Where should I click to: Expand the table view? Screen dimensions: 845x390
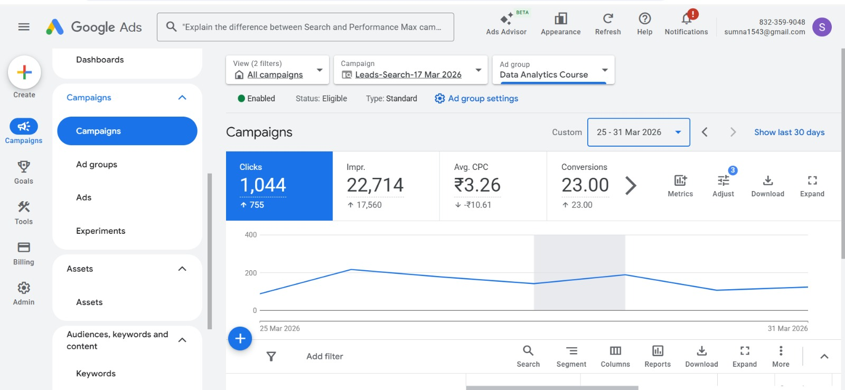point(745,356)
